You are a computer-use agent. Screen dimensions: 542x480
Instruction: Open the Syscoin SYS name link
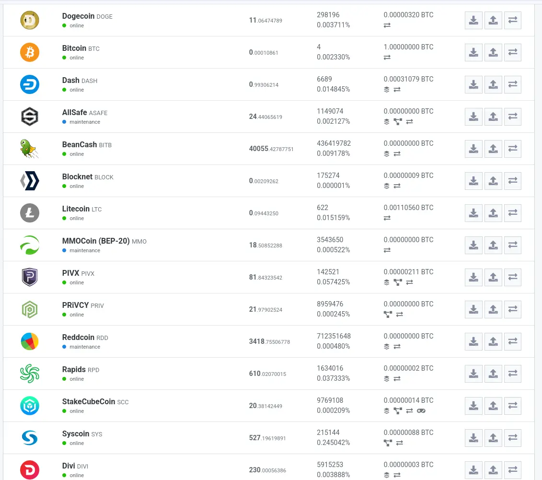point(82,434)
